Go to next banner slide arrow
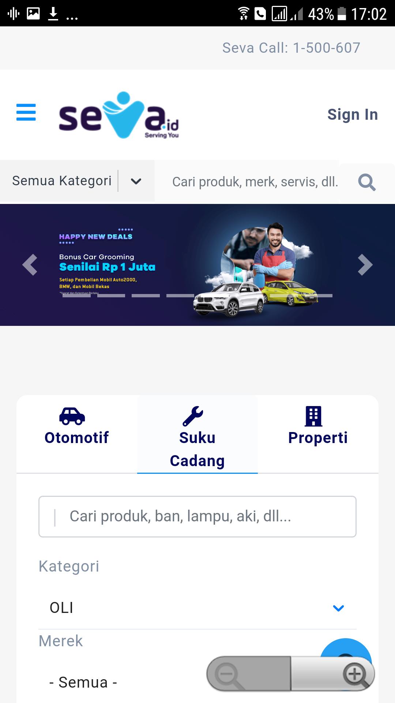 [x=365, y=264]
